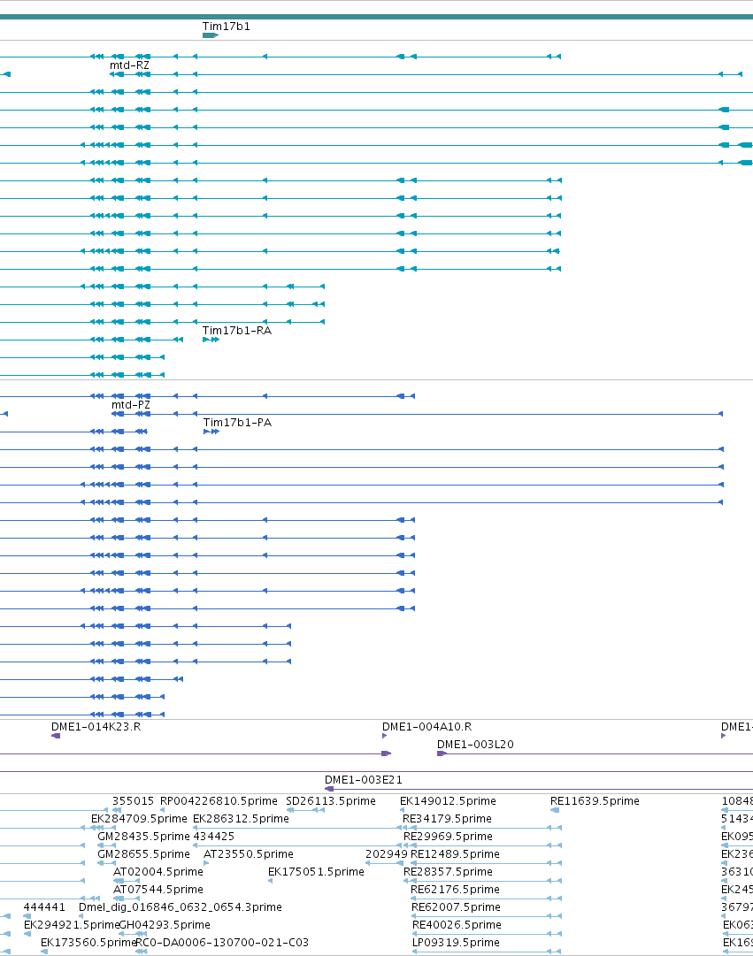This screenshot has height=956, width=753.
Task: Click the RP004226810.5prime EST label
Action: tap(219, 801)
